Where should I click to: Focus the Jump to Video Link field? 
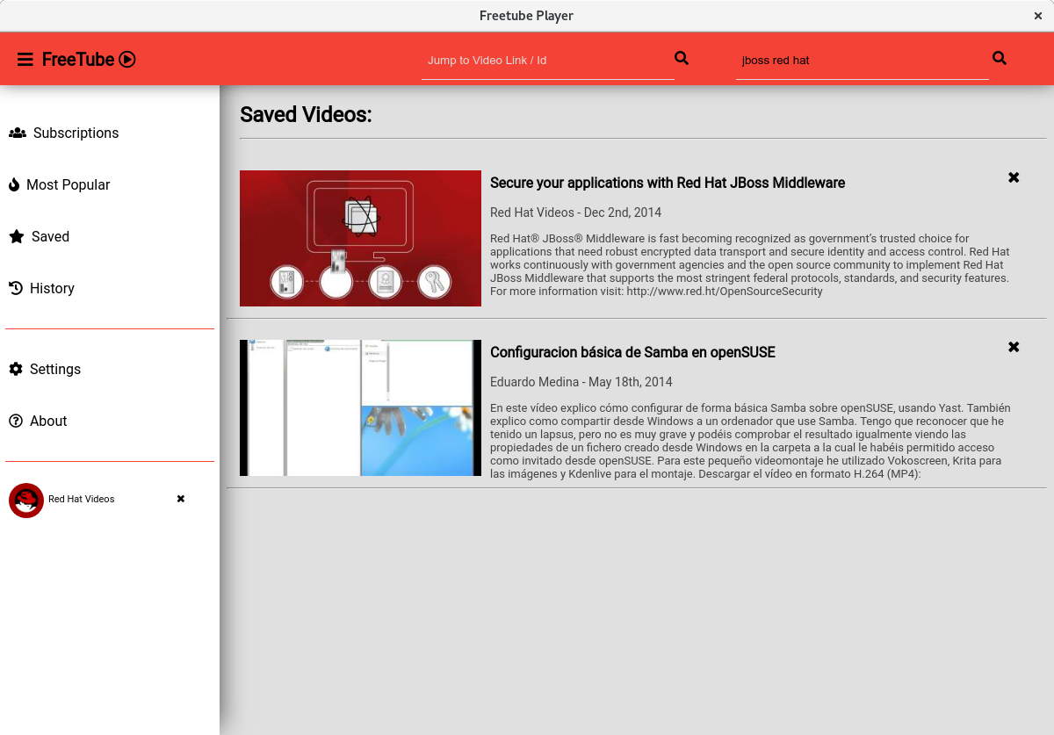546,61
